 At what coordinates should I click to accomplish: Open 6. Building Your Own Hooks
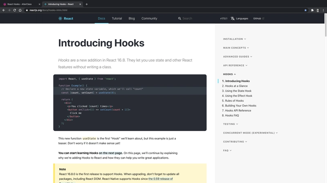239,106
